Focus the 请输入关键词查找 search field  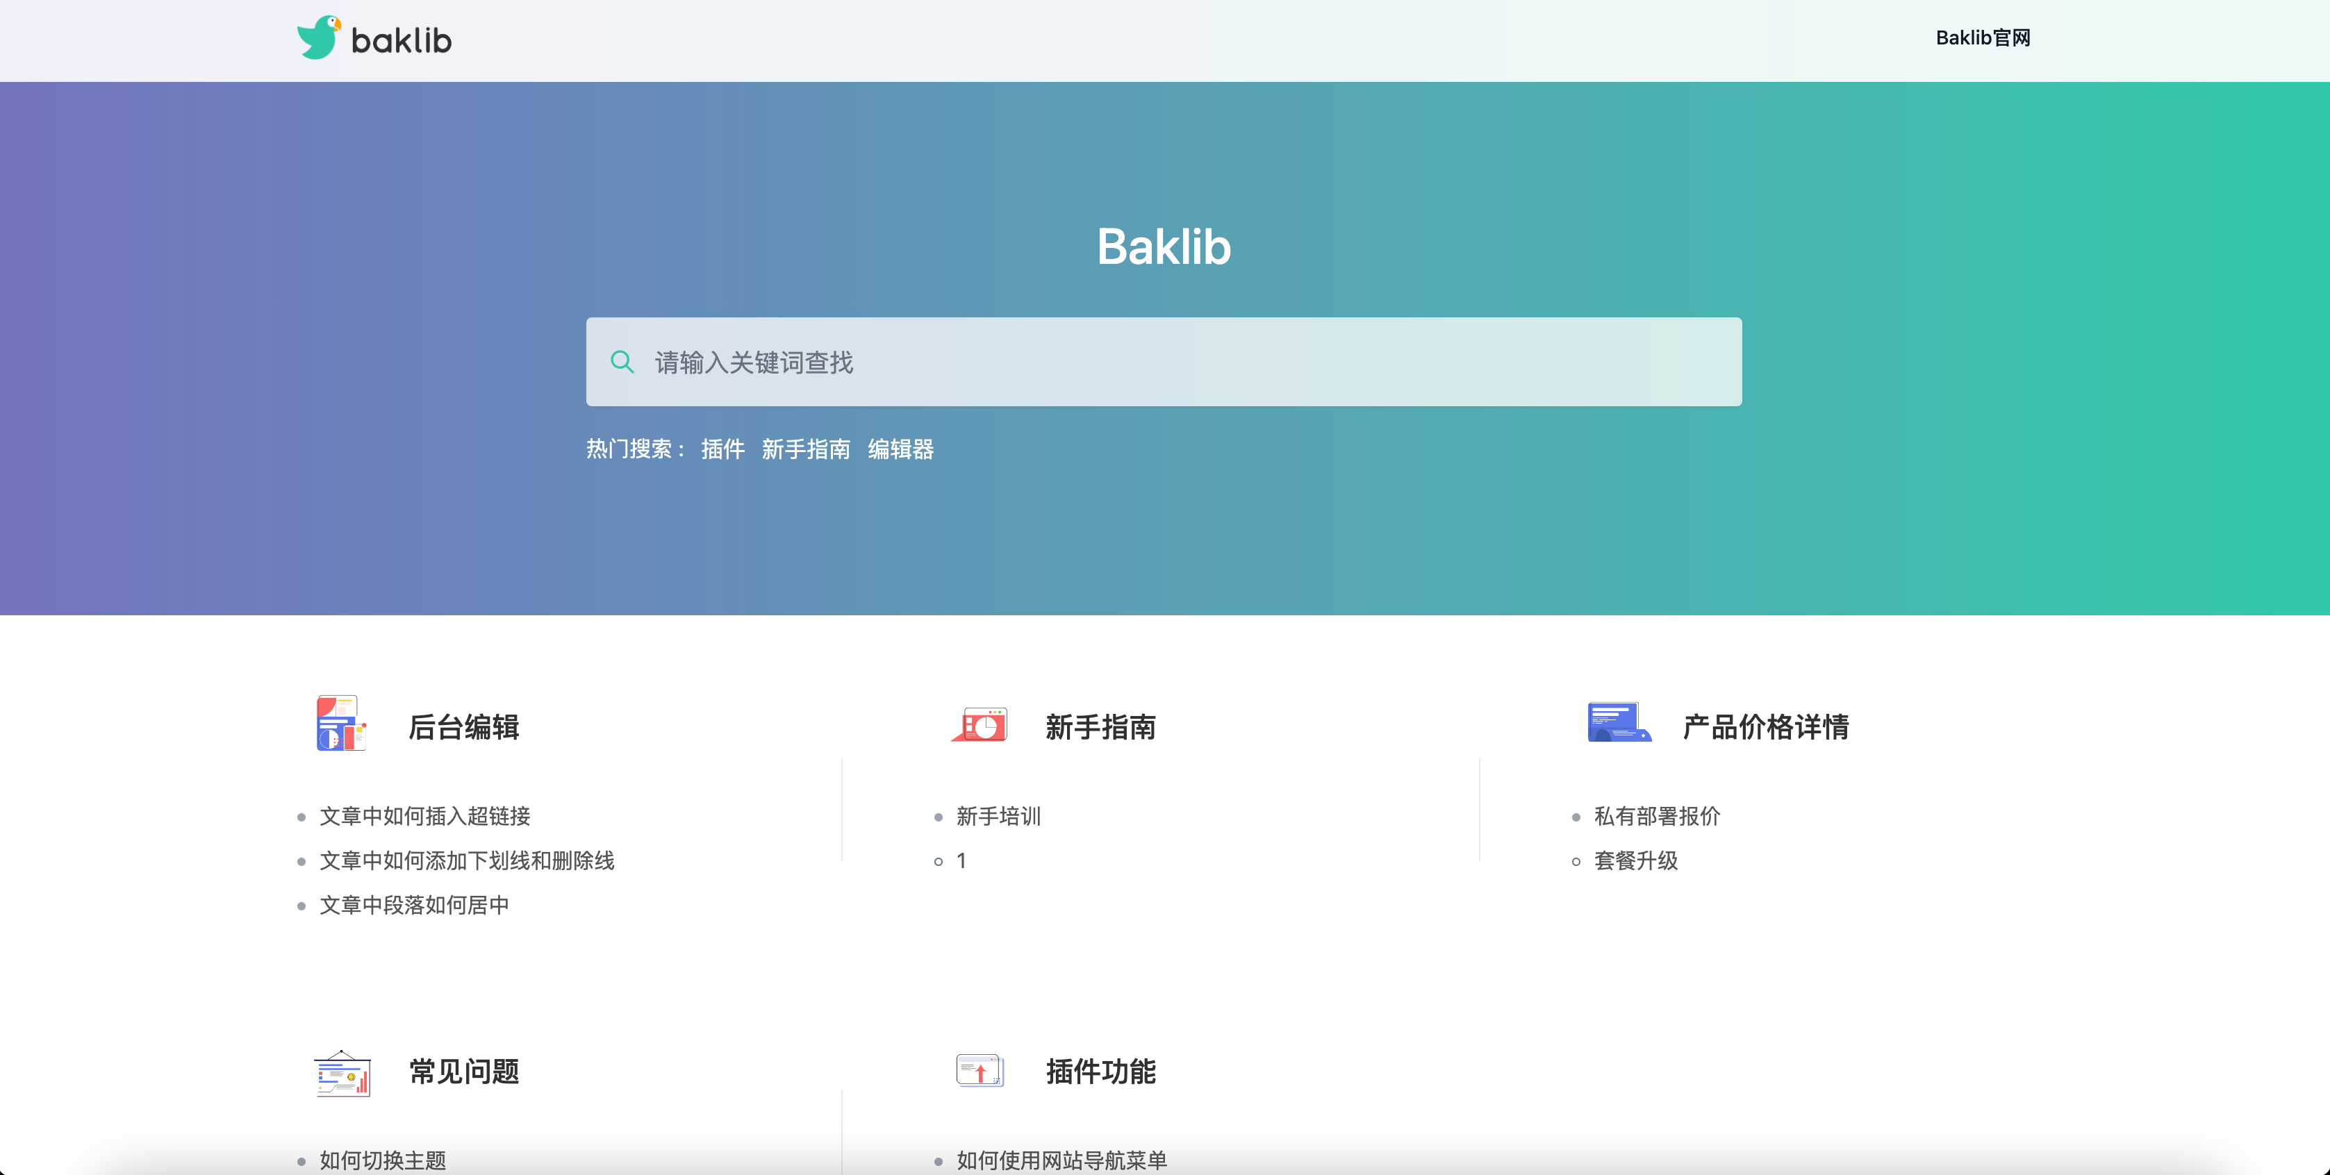(1163, 362)
